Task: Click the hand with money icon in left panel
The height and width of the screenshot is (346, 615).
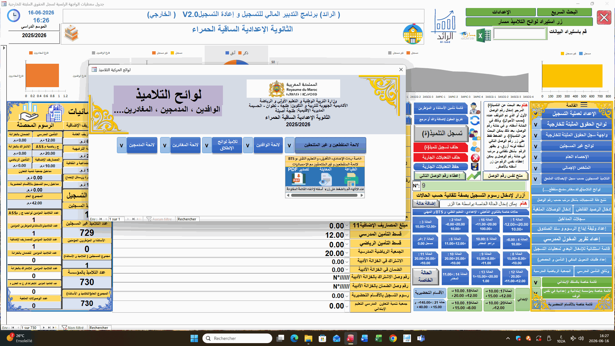Action: tap(28, 113)
